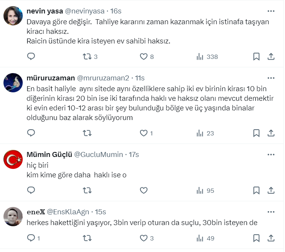Open more options on nevin yasa's tweet
The width and height of the screenshot is (285, 252).
[271, 12]
